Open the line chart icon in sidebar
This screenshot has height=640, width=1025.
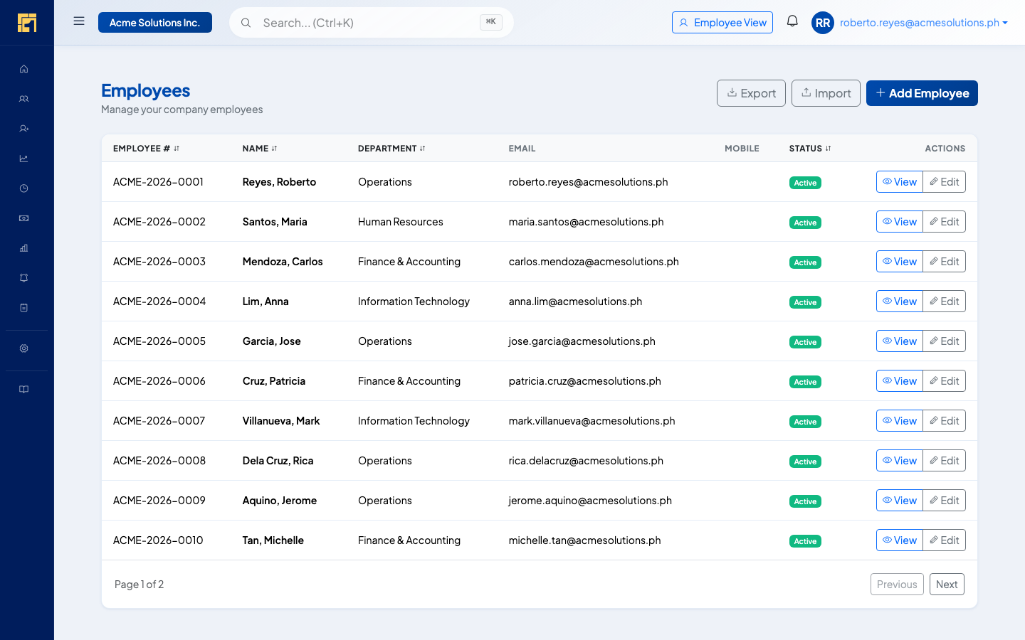click(x=24, y=159)
